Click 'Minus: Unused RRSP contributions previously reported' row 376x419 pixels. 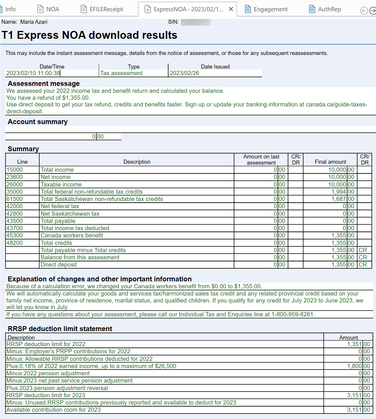[x=189, y=403]
